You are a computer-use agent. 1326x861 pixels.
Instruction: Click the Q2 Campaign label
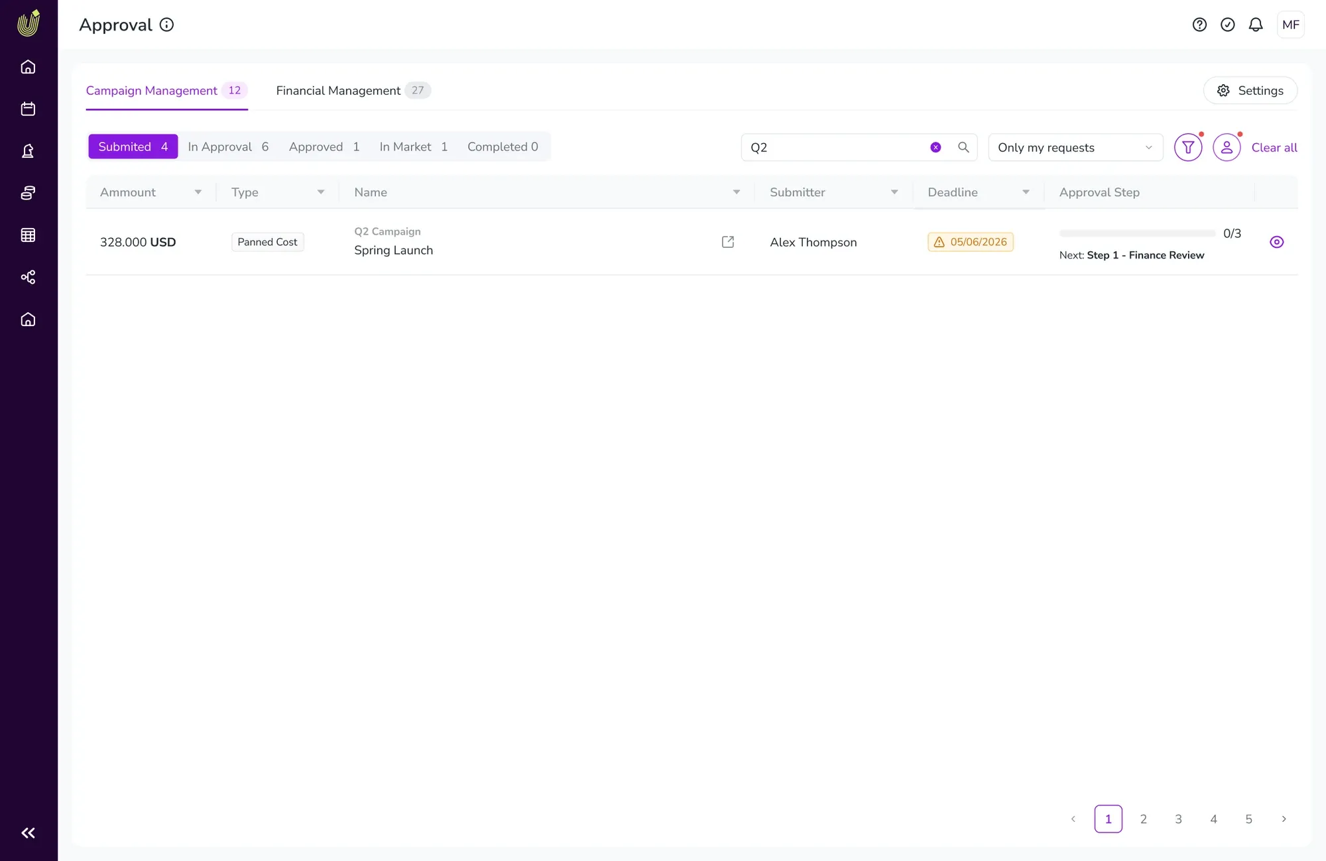click(387, 231)
